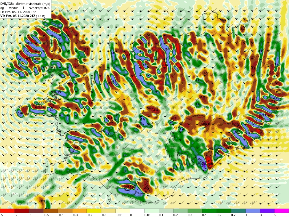Select the brown legend swatch between -0.5 and -0.4
The width and height of the screenshot is (289, 217).
[x=51, y=211]
